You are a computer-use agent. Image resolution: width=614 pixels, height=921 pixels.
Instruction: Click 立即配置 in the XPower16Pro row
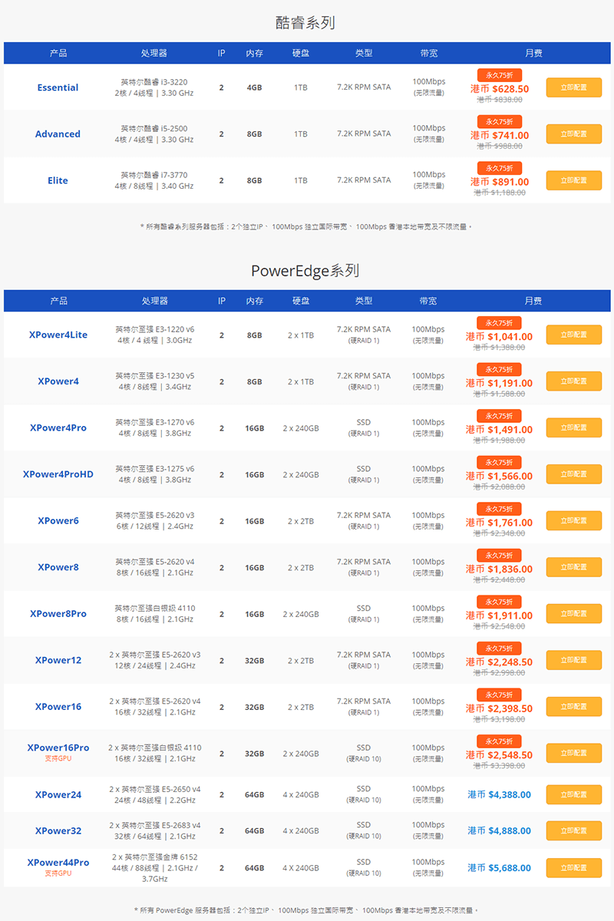(573, 754)
